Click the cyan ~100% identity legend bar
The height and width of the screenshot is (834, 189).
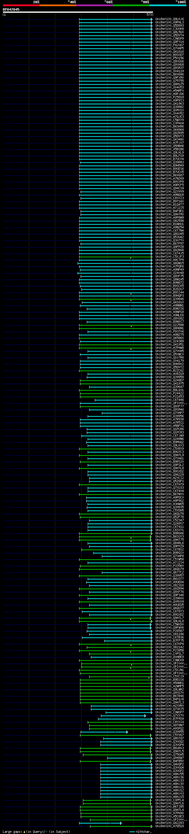(168, 6)
